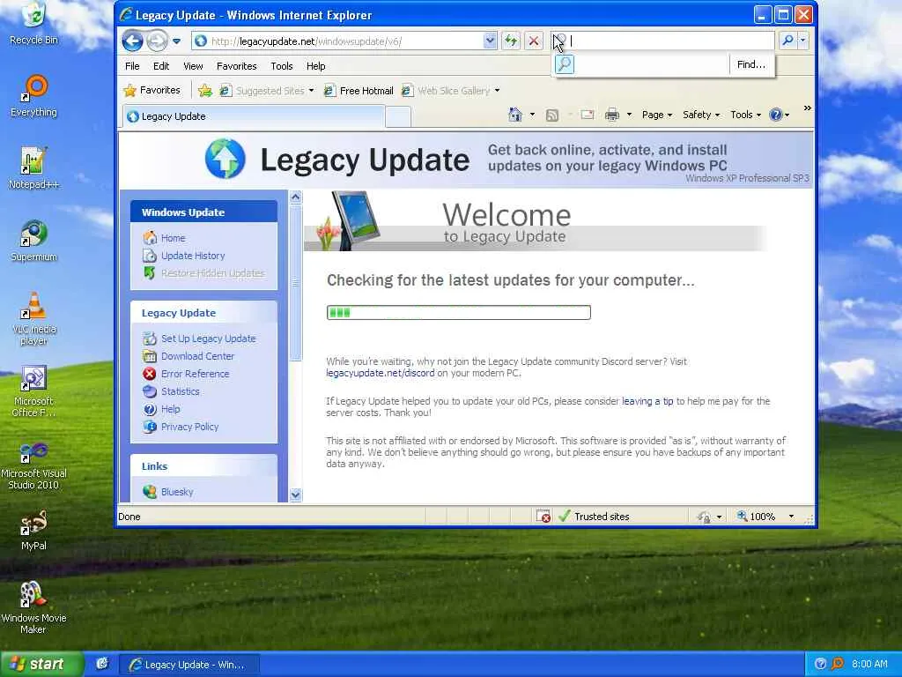902x677 pixels.
Task: Click the Print icon in command bar
Action: [x=612, y=115]
